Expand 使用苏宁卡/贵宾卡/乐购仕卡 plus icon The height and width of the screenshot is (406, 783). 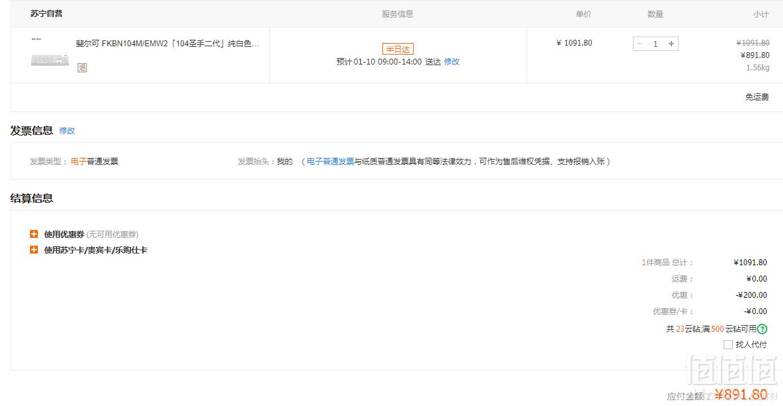pyautogui.click(x=34, y=250)
